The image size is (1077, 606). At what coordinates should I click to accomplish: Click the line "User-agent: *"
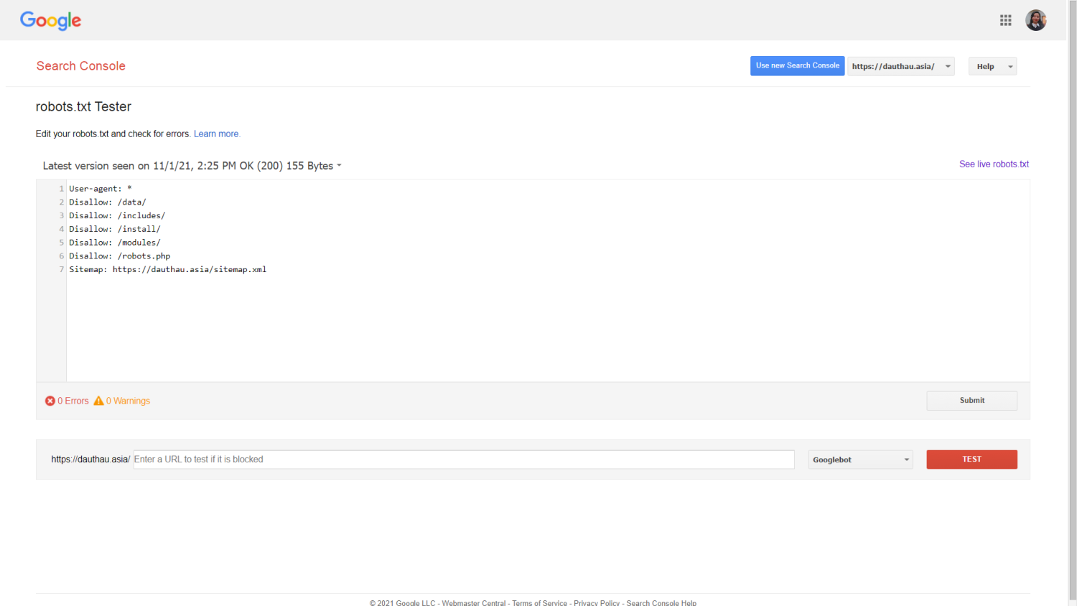point(101,189)
